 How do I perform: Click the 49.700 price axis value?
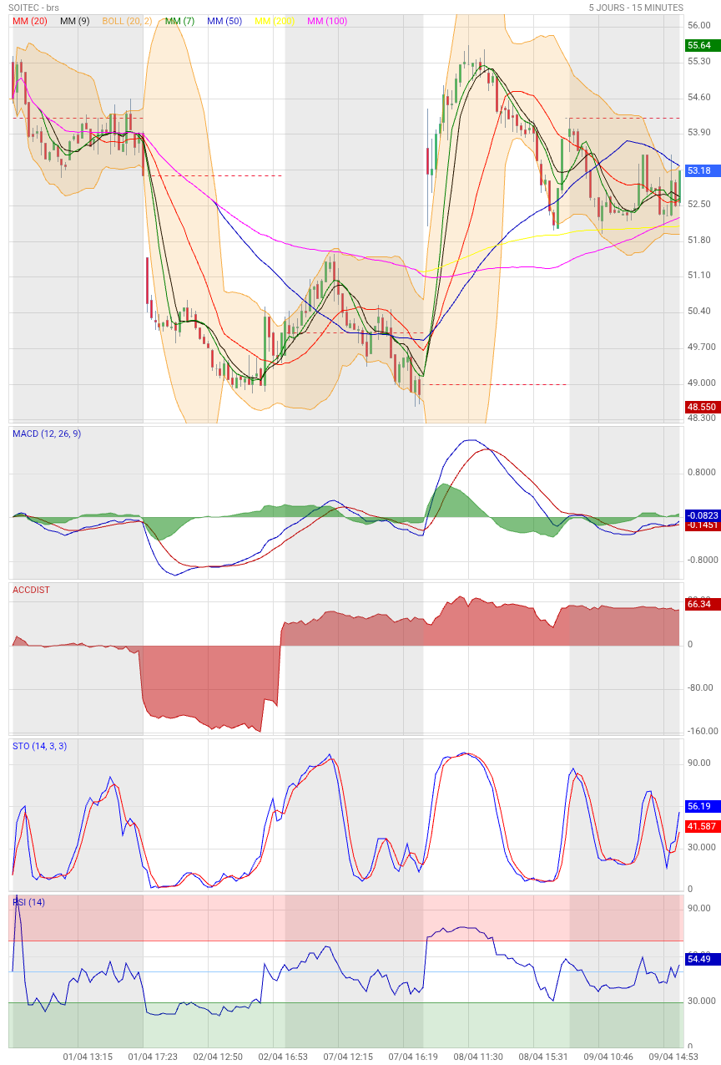(702, 347)
